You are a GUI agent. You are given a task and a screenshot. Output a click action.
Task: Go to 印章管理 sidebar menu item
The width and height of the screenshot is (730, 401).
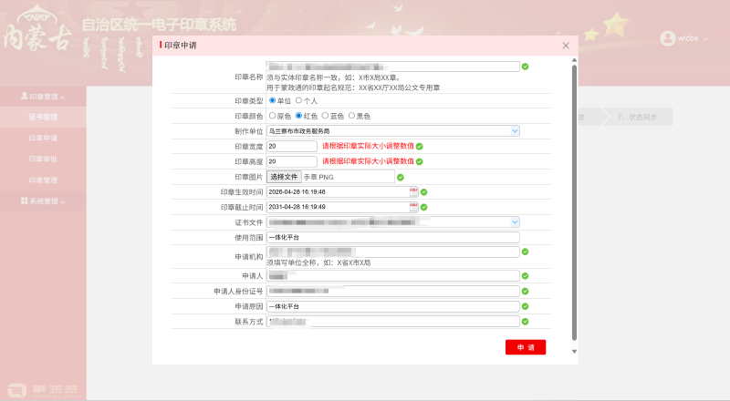(43, 180)
